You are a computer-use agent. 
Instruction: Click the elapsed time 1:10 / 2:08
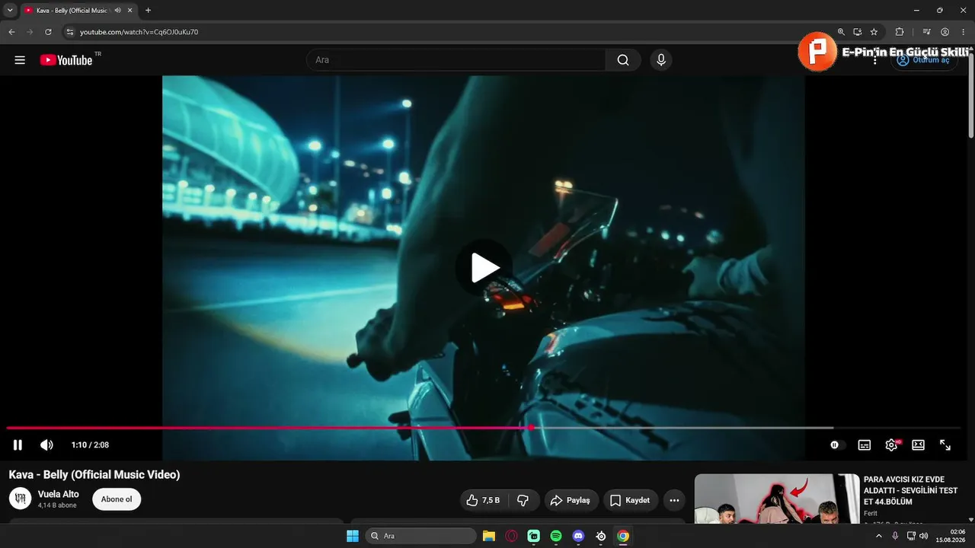(x=90, y=445)
